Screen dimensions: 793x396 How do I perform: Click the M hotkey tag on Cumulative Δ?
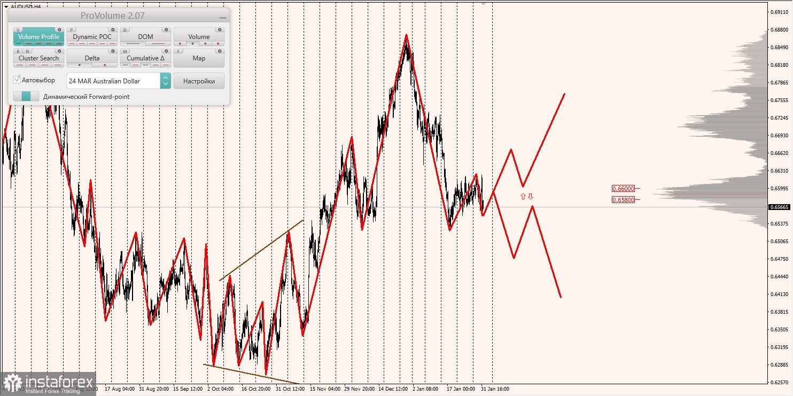tap(125, 51)
